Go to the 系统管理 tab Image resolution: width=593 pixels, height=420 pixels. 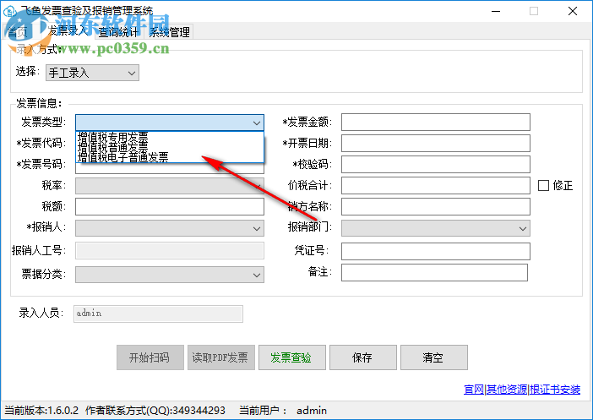pos(169,32)
